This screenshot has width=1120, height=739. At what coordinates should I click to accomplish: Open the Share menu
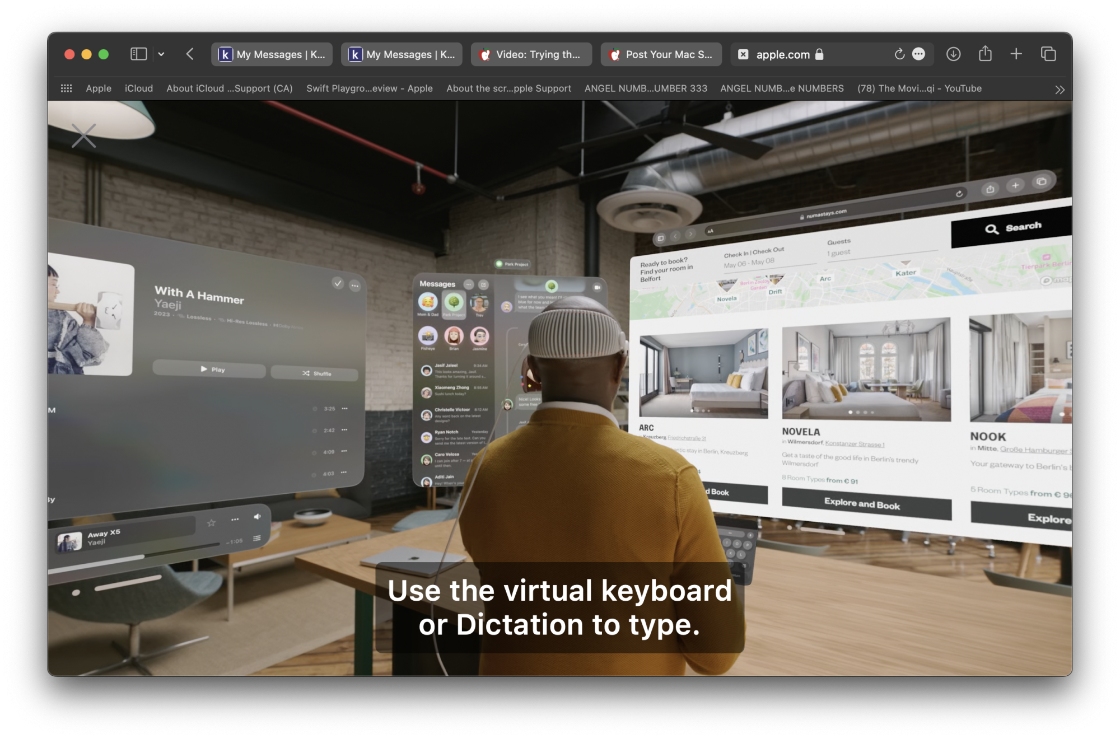point(985,54)
